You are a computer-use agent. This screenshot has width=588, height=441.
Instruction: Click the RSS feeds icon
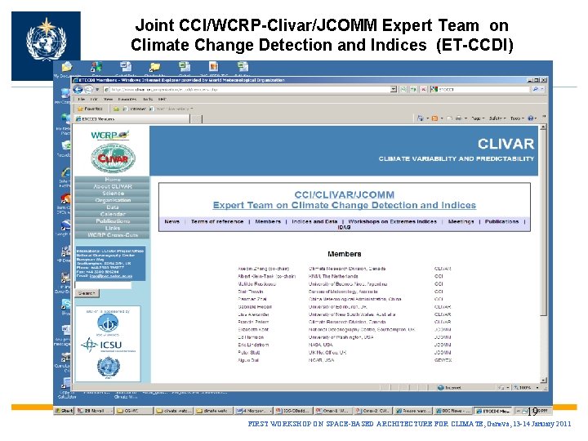click(434, 118)
